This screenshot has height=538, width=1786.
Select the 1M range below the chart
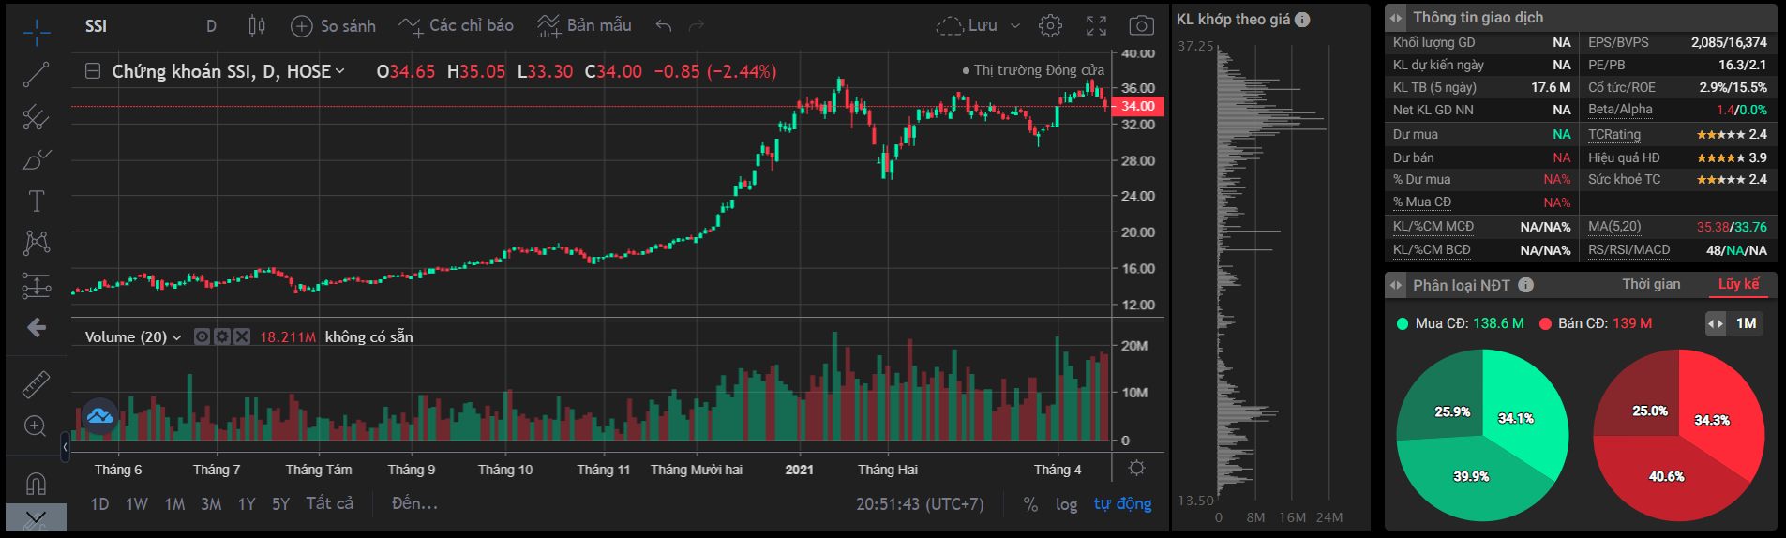(174, 504)
